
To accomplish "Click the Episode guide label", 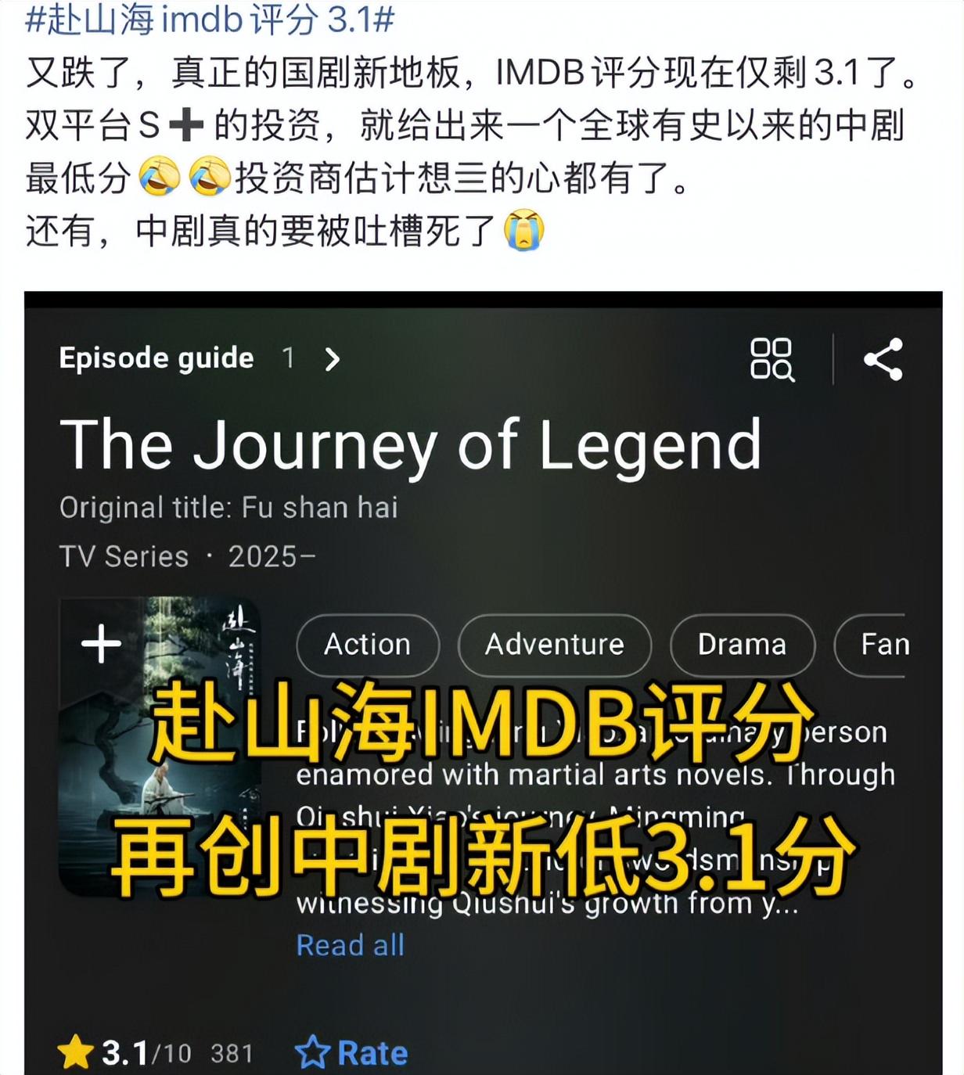I will point(156,358).
